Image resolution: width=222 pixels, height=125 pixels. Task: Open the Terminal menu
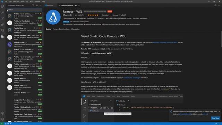click(37, 2)
